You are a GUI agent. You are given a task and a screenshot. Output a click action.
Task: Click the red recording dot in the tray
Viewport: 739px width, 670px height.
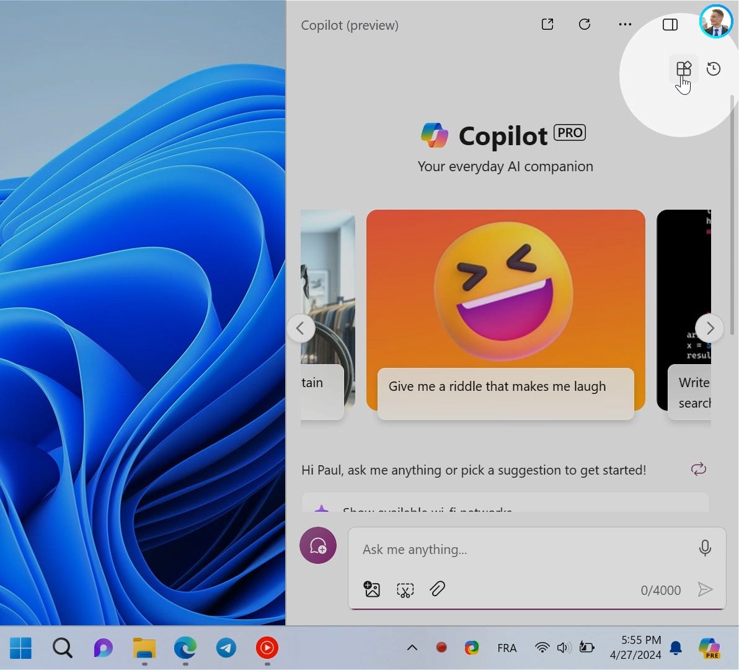(x=441, y=648)
